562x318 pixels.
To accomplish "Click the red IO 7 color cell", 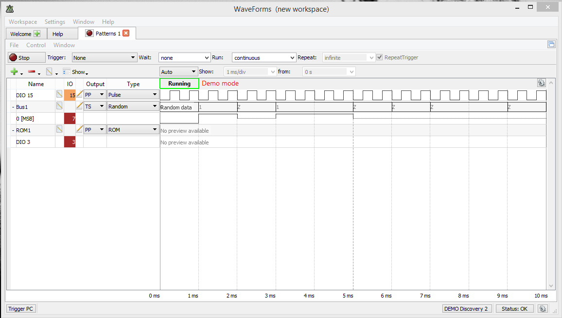I will [x=70, y=118].
